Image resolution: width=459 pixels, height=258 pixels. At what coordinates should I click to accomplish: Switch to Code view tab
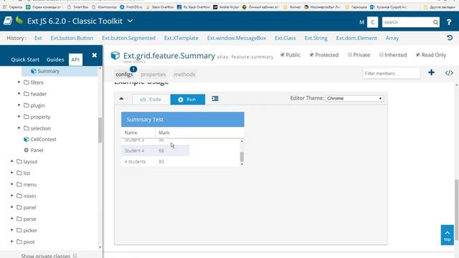(x=151, y=100)
